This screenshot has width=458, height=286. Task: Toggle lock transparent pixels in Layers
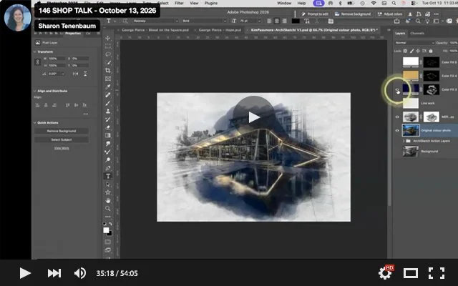pos(405,51)
